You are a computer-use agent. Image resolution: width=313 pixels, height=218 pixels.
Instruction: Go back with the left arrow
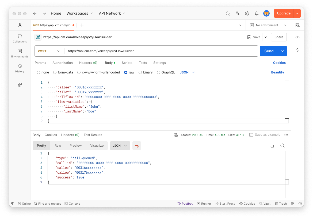pyautogui.click(x=35, y=13)
